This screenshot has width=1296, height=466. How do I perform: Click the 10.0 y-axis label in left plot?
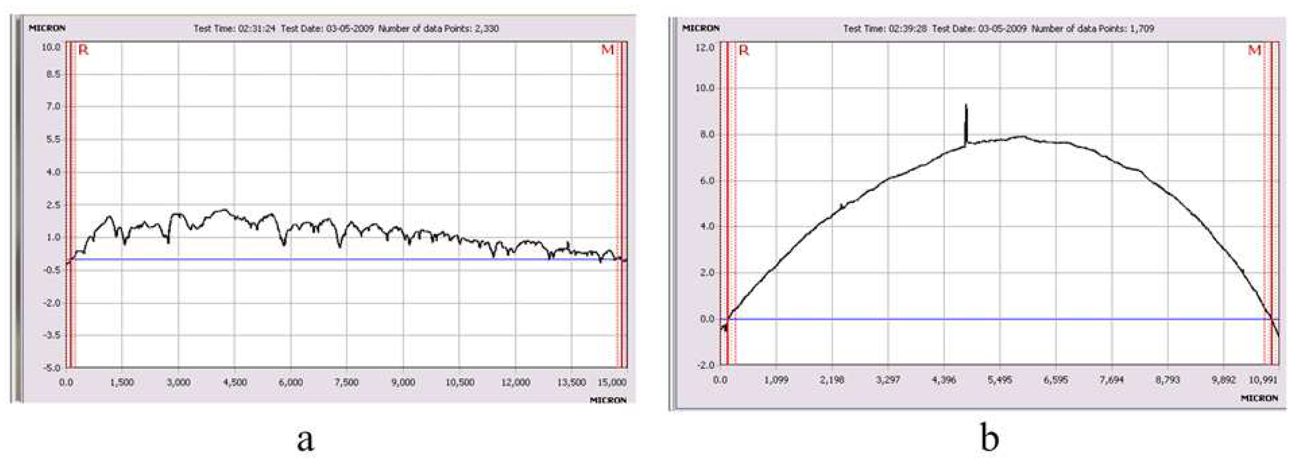click(x=51, y=47)
